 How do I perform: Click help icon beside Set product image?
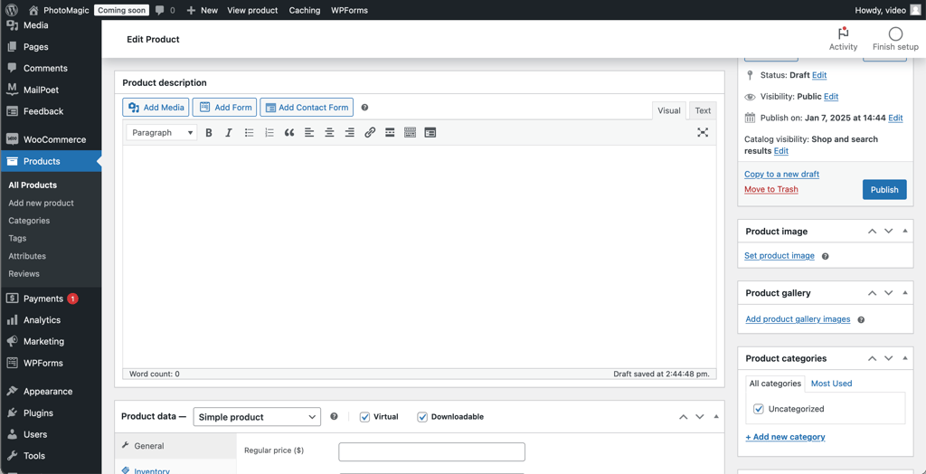pyautogui.click(x=825, y=257)
